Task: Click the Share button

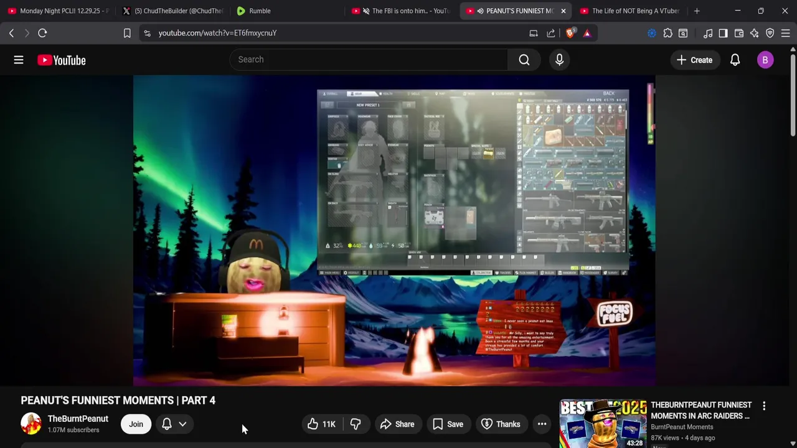Action: coord(397,424)
